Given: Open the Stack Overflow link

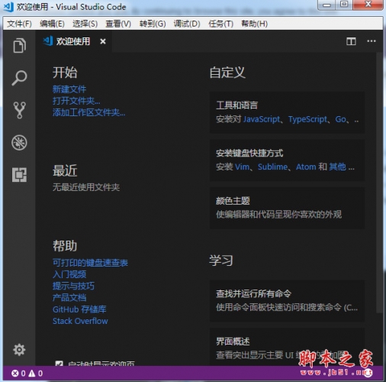Looking at the screenshot, I should click(80, 321).
